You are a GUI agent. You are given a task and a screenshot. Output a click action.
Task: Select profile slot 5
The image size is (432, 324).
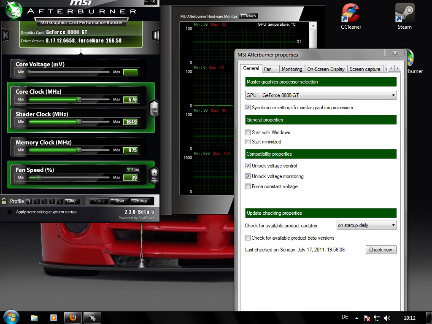point(60,201)
